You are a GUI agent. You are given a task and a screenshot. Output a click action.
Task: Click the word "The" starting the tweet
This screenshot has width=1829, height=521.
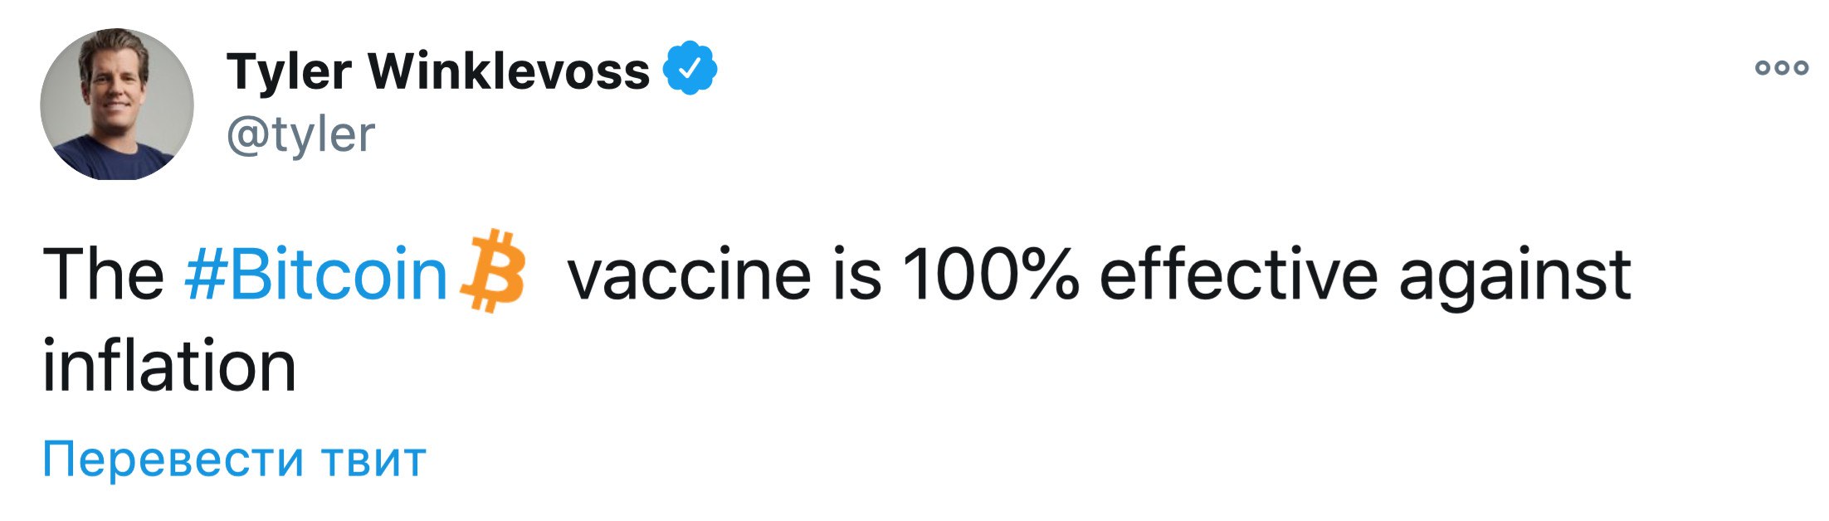104,274
